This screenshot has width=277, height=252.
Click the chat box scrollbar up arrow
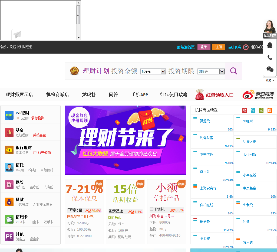[78, 3]
